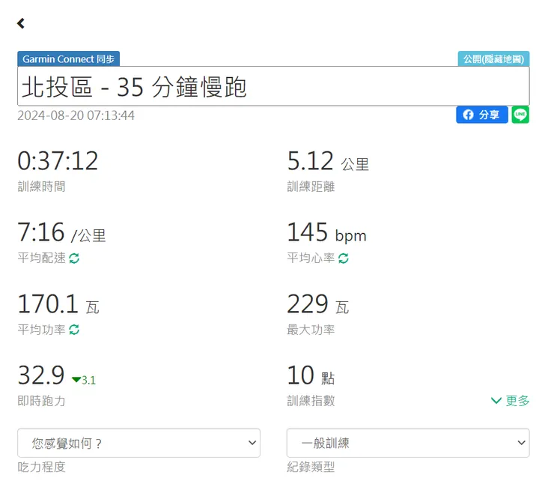Toggle the unit icon beside 平均配速
554x490 pixels.
(x=74, y=258)
